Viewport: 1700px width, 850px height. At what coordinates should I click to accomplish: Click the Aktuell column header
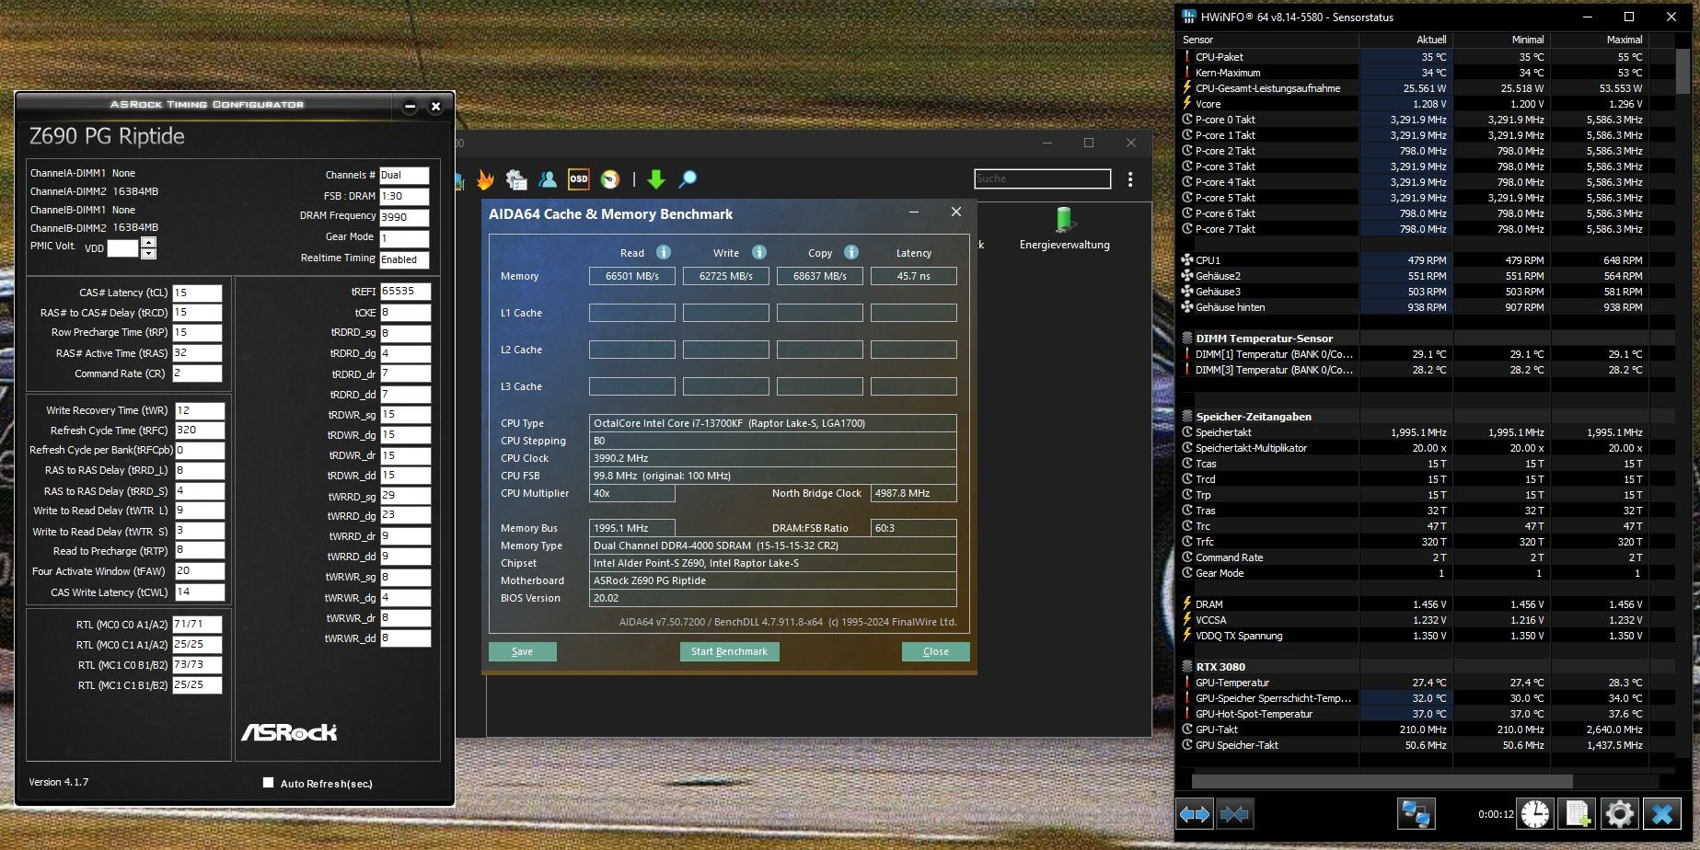pyautogui.click(x=1405, y=40)
